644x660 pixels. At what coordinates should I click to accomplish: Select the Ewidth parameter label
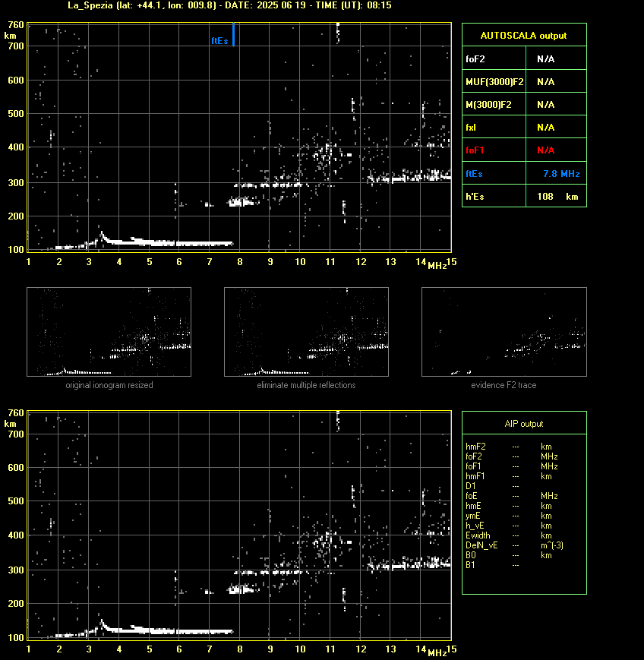pyautogui.click(x=478, y=535)
